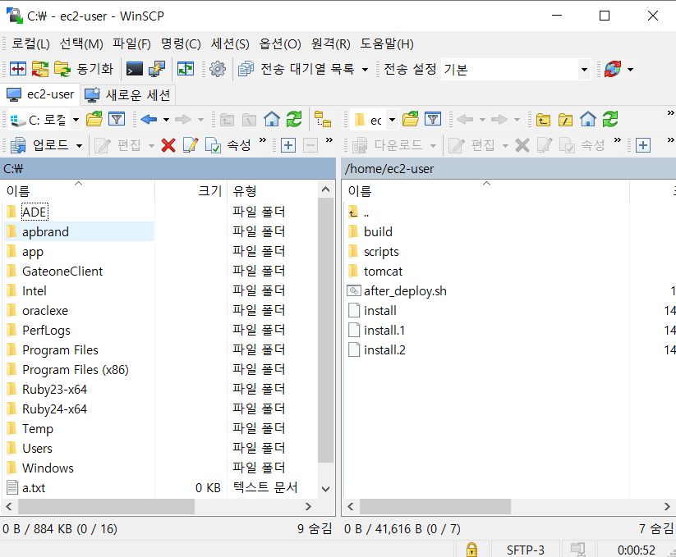This screenshot has height=557, width=676.
Task: Expand the local back history dropdown arrow
Action: pos(166,120)
